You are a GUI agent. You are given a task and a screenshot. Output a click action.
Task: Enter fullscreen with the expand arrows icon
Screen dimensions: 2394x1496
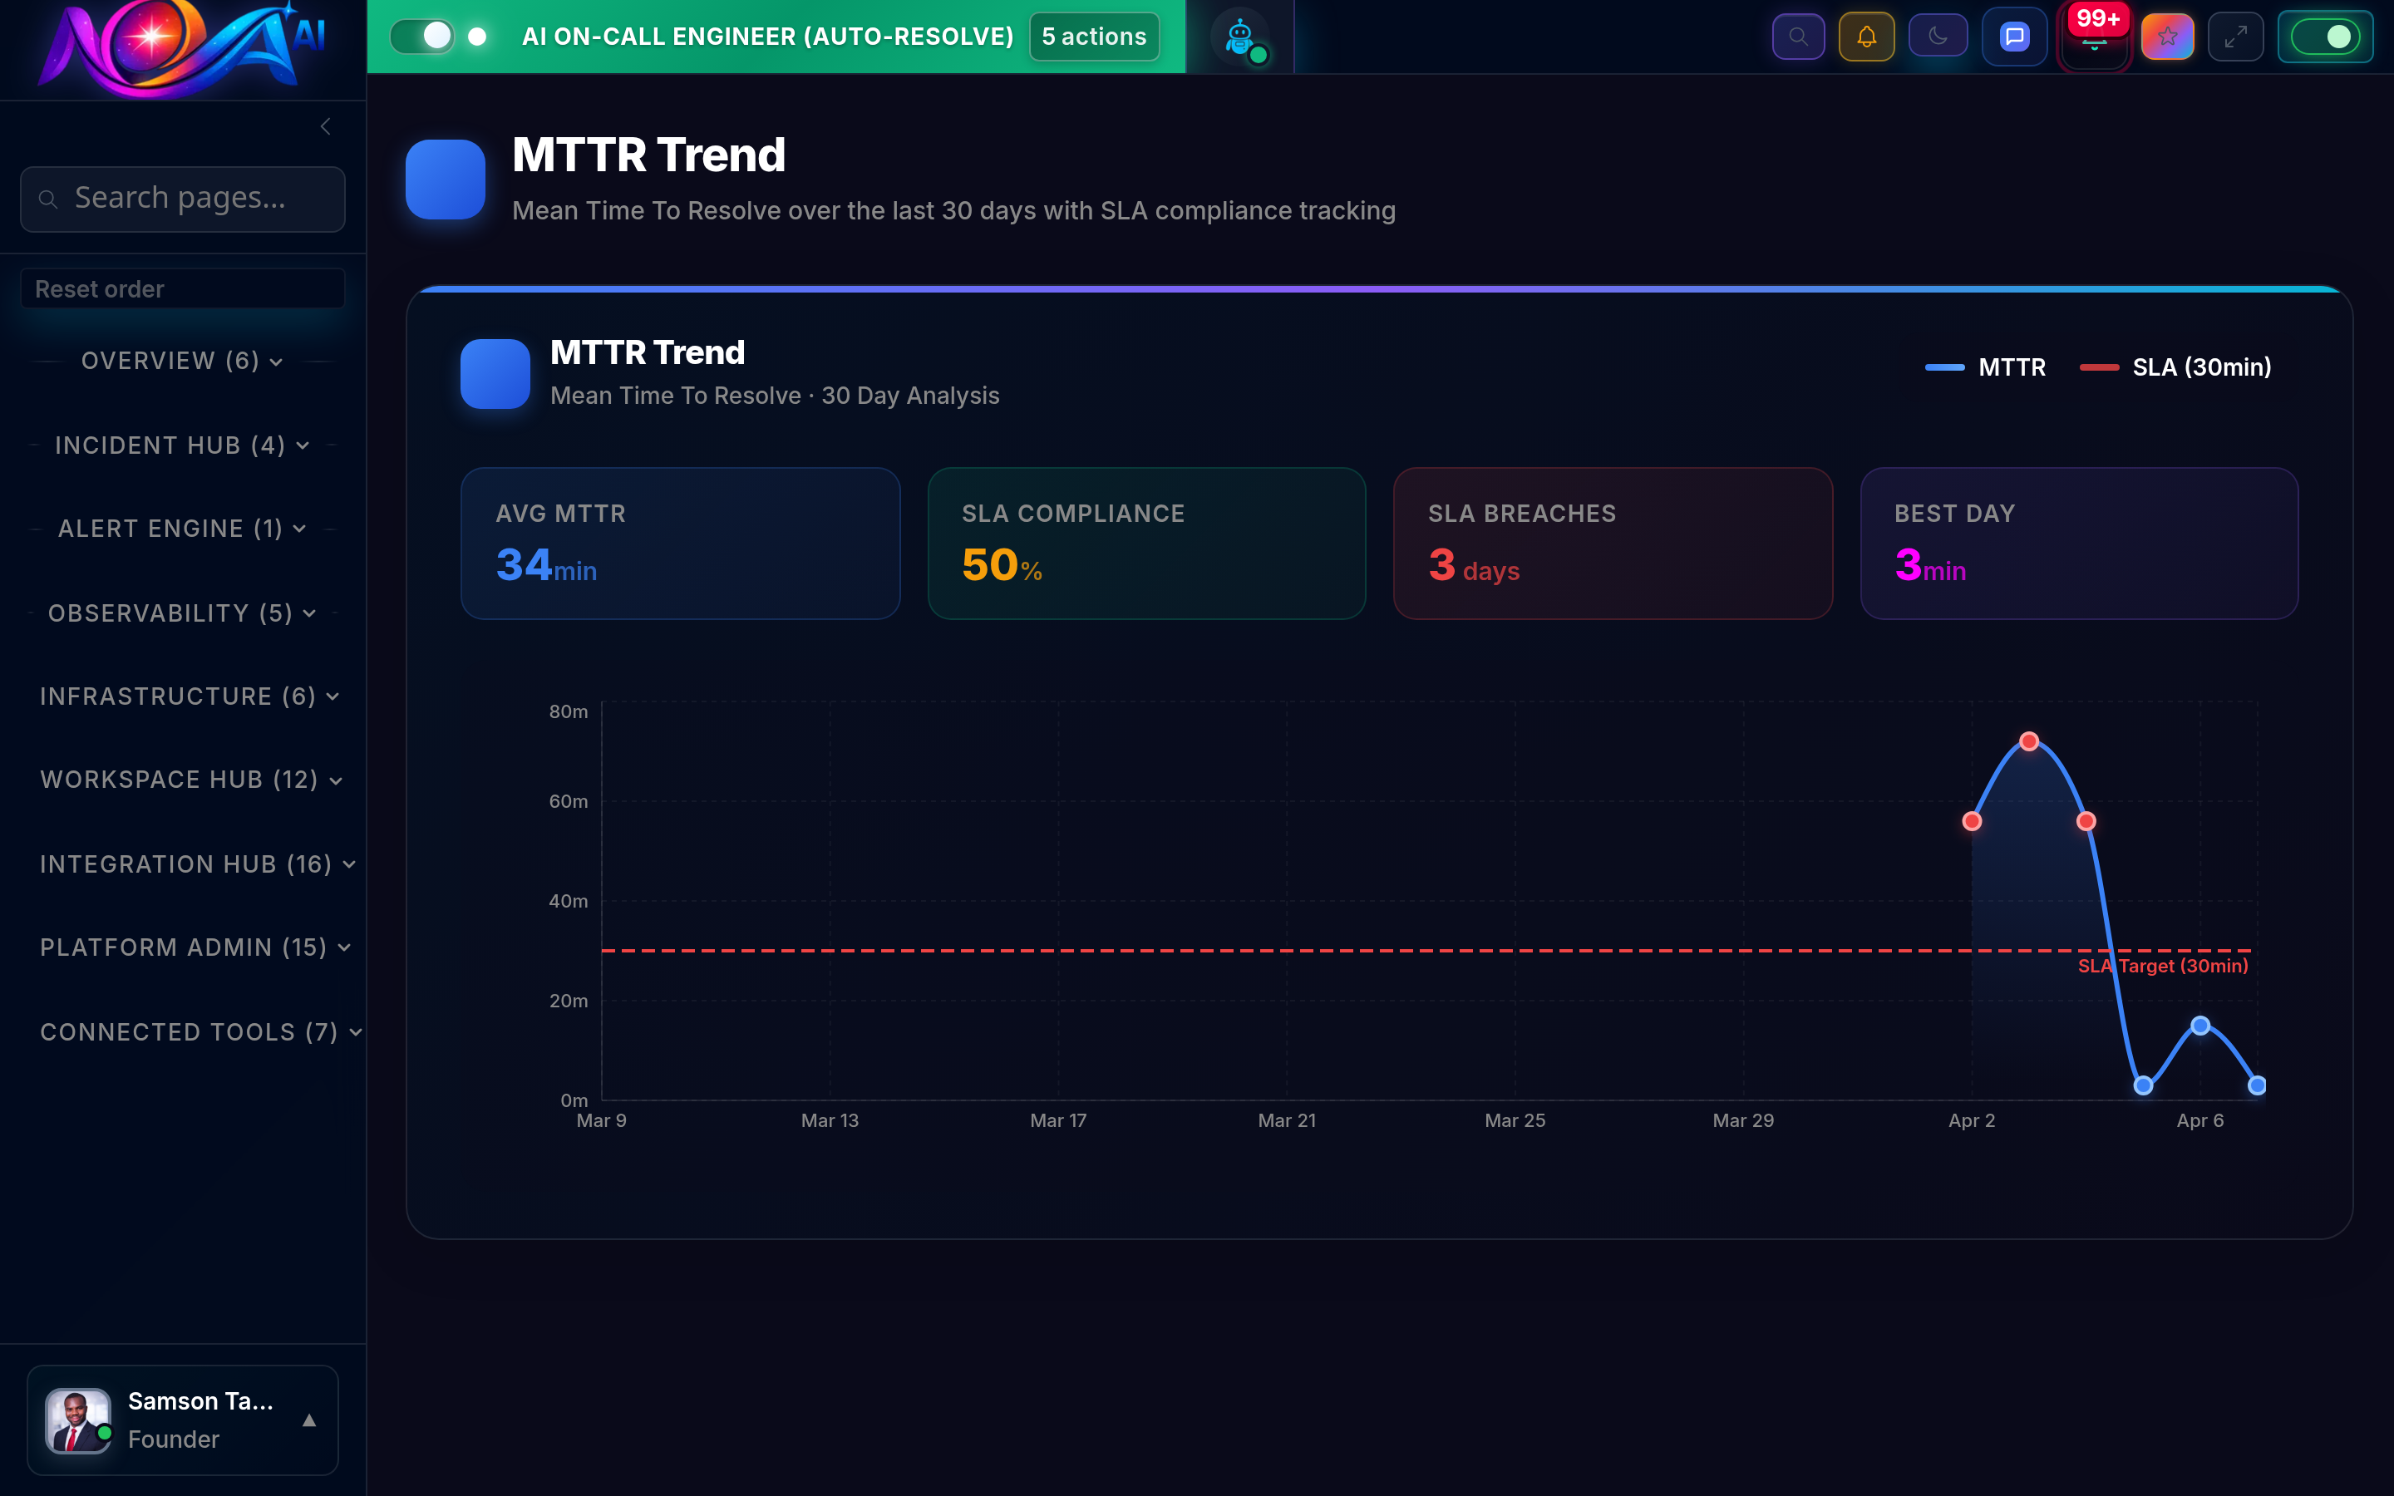[2237, 37]
